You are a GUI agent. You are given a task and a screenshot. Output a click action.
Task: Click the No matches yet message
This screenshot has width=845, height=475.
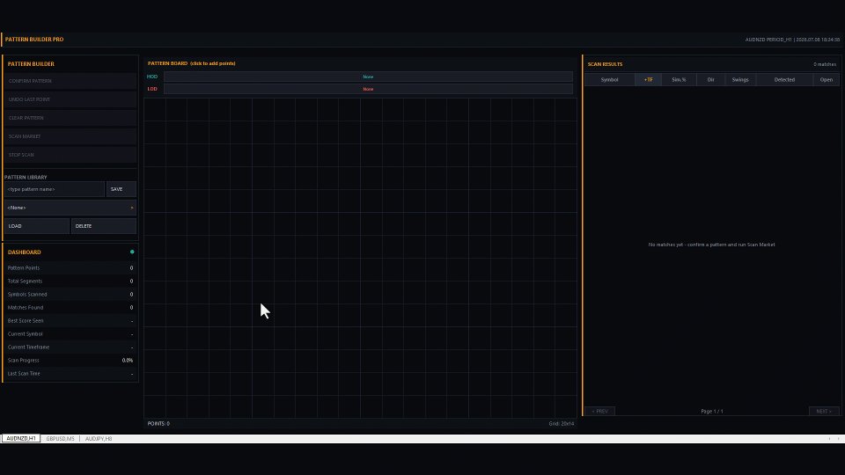tap(711, 245)
